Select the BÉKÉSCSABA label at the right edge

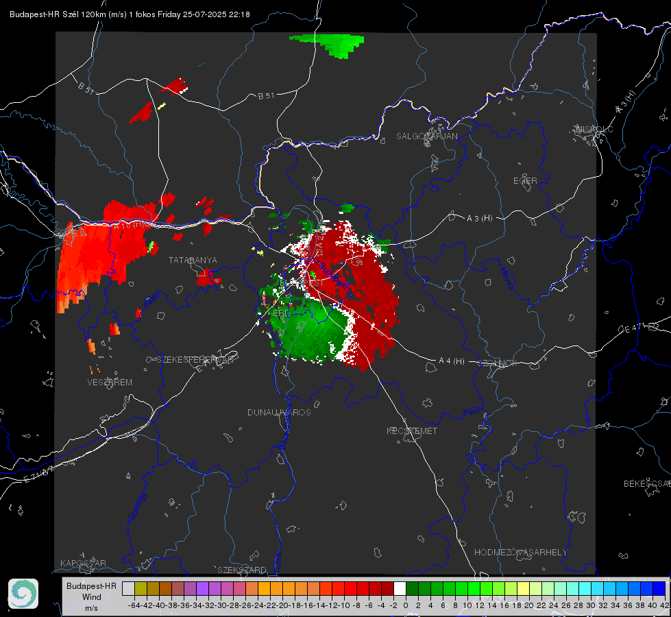coord(647,484)
